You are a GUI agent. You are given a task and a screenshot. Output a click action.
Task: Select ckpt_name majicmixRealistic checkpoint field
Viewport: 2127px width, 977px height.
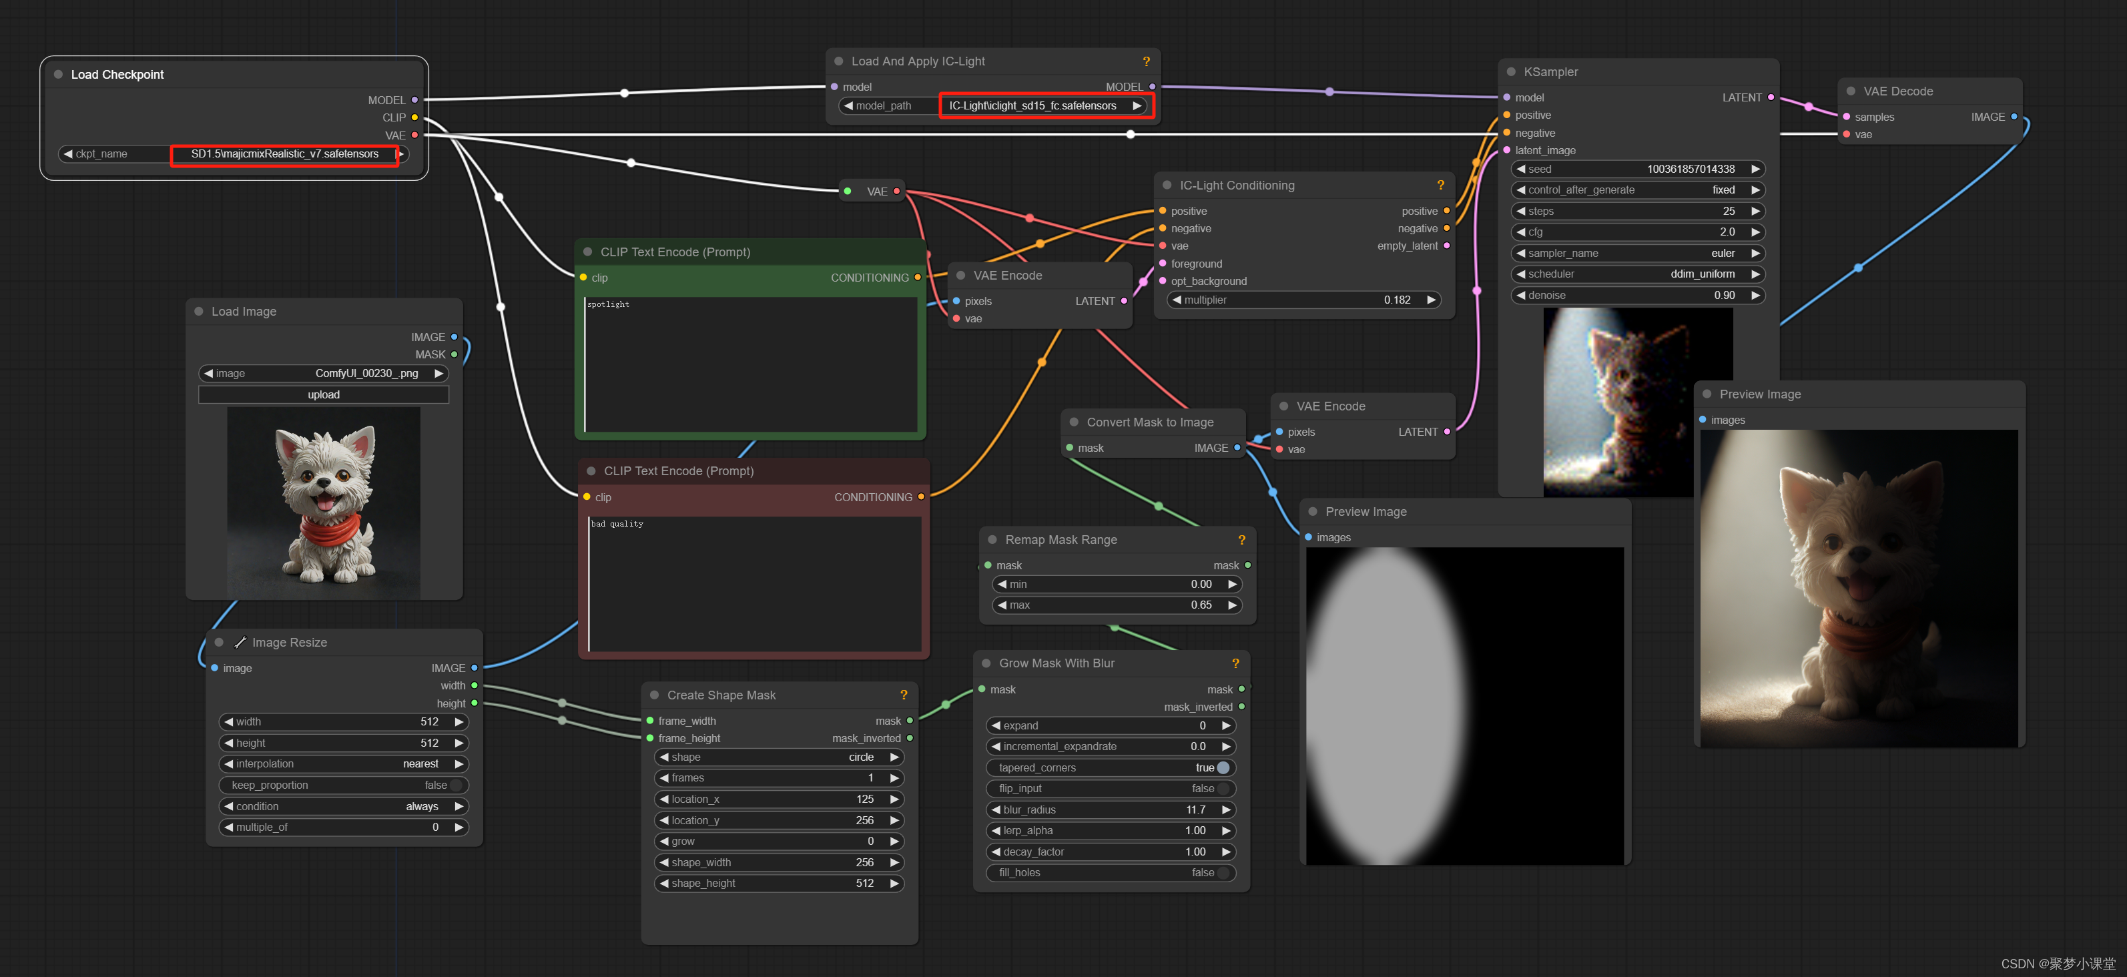click(284, 153)
